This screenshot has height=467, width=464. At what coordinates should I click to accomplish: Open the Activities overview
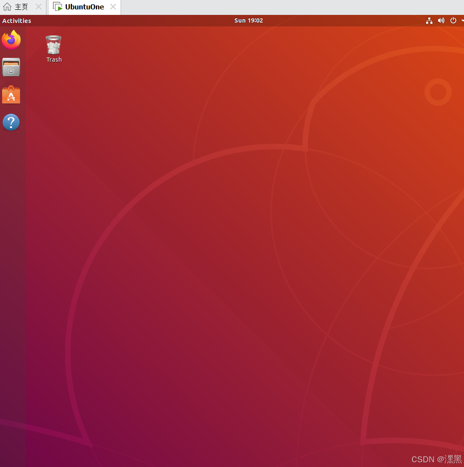tap(17, 20)
